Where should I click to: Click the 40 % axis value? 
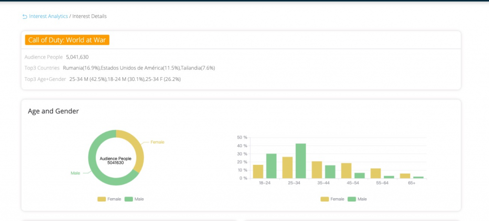242,146
